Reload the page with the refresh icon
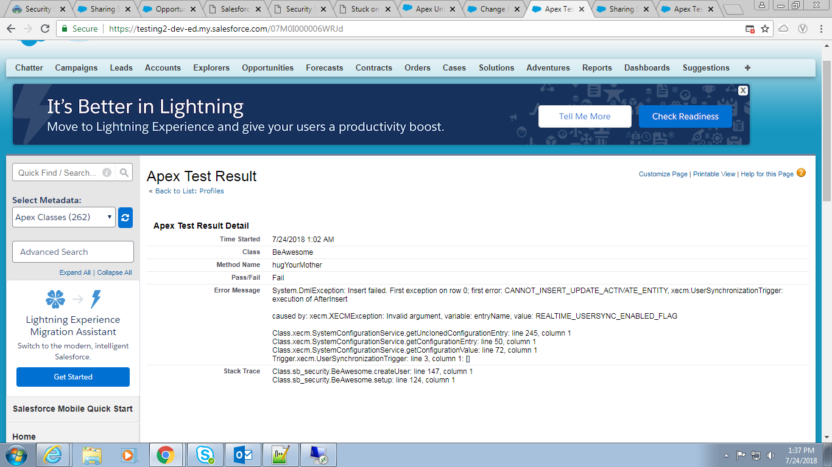Viewport: 832px width, 467px height. (44, 29)
